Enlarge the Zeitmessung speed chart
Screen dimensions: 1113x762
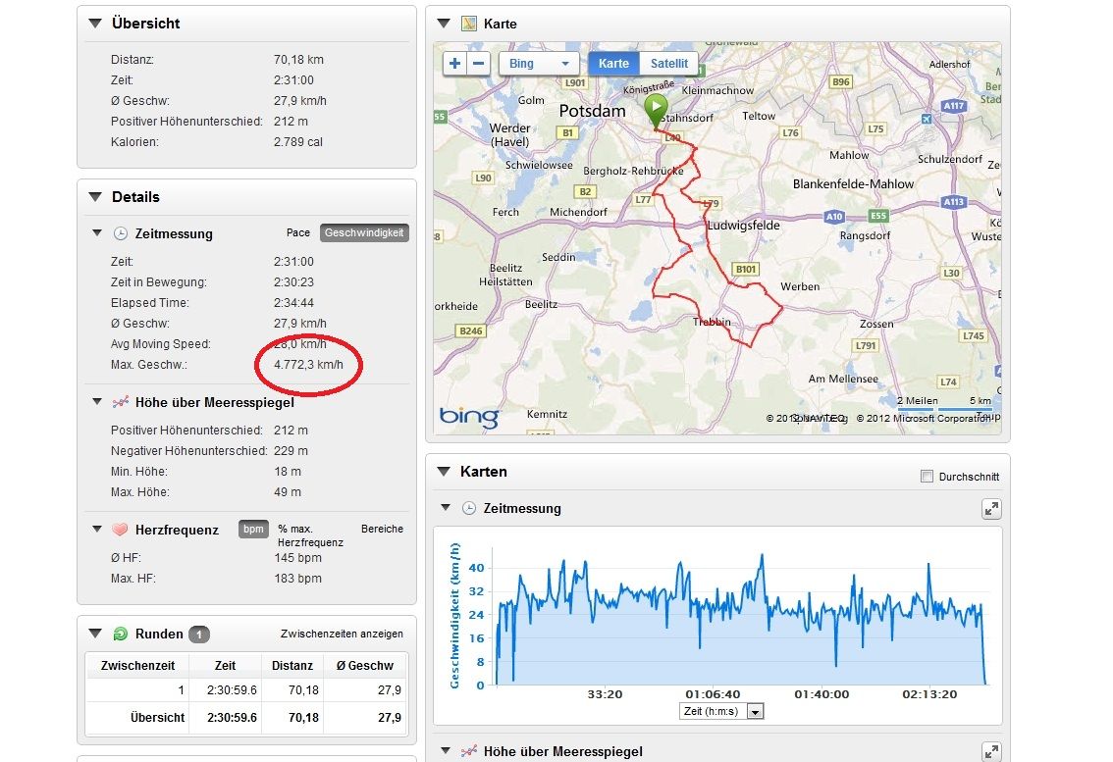(x=991, y=509)
